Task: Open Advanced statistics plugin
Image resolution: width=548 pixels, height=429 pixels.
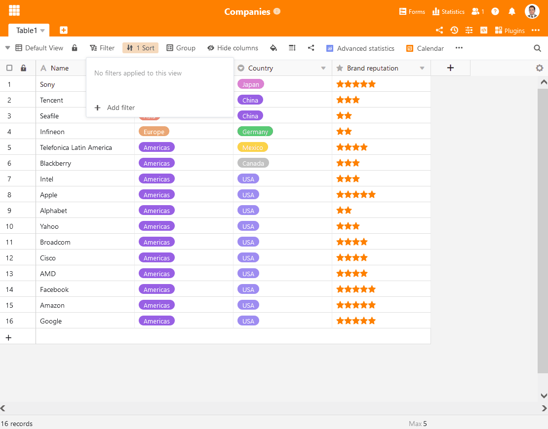Action: coord(360,48)
